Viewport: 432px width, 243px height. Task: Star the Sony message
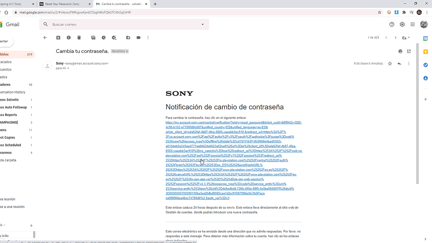coord(390,63)
